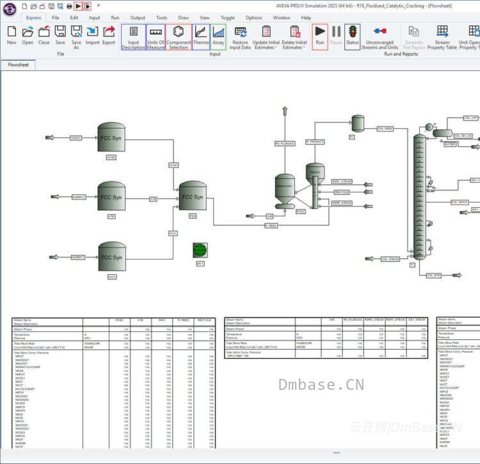Select the green heat exchanger unit icon
The image size is (480, 464).
200,251
